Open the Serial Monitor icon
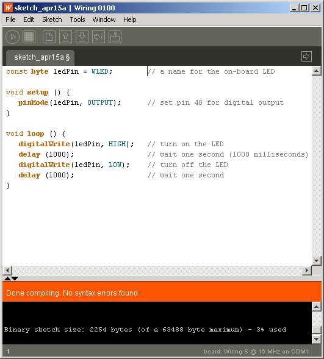 [115, 37]
